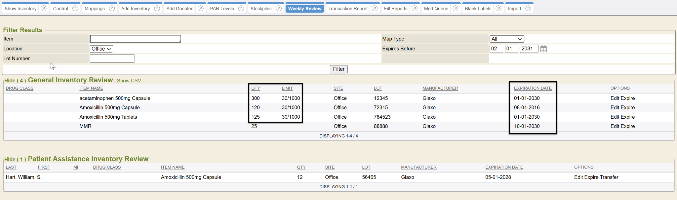677x200 pixels.
Task: Click pop-out icon next to Import tab
Action: [x=528, y=9]
